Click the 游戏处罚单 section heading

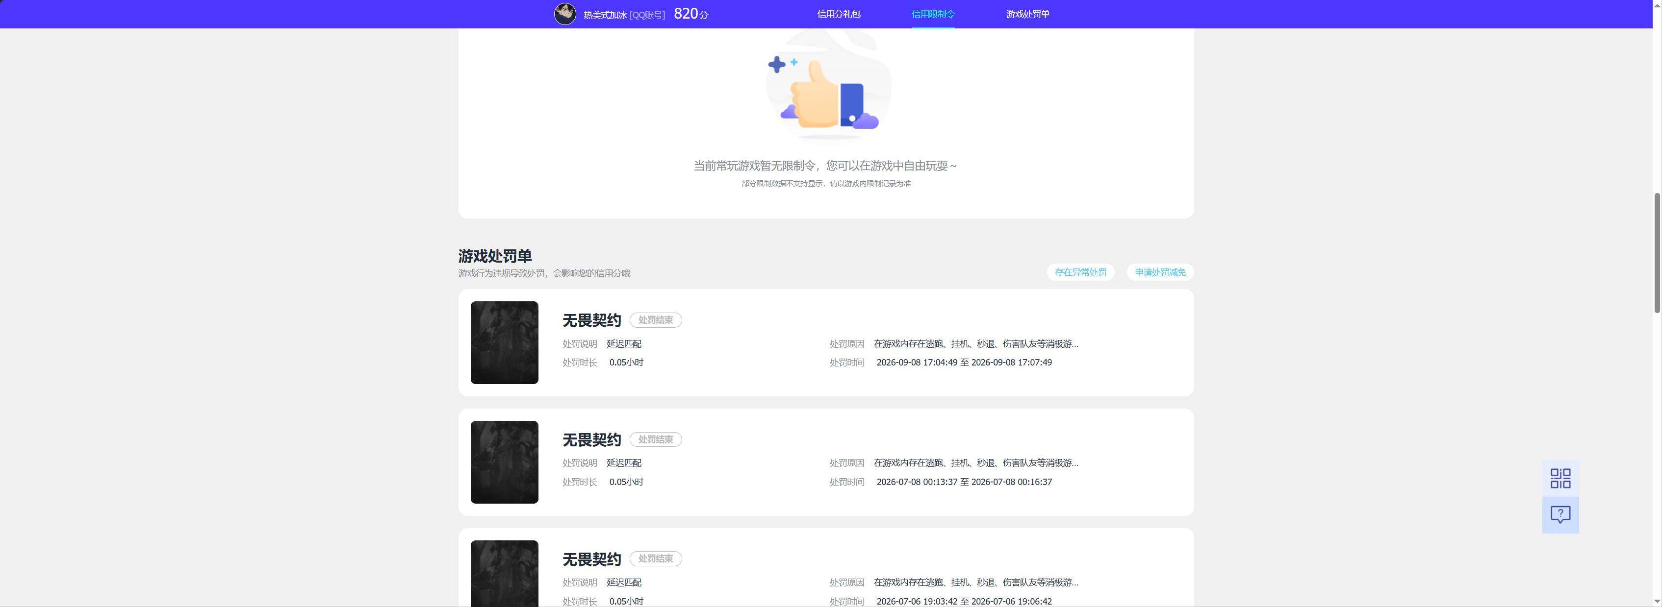point(495,256)
